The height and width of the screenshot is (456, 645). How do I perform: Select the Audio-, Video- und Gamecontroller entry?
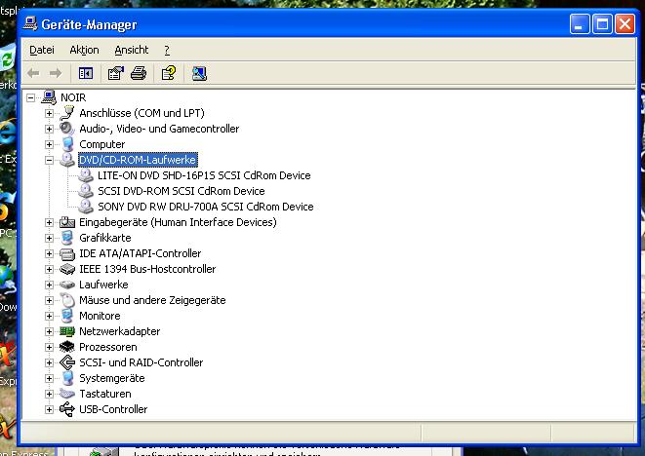click(x=158, y=129)
